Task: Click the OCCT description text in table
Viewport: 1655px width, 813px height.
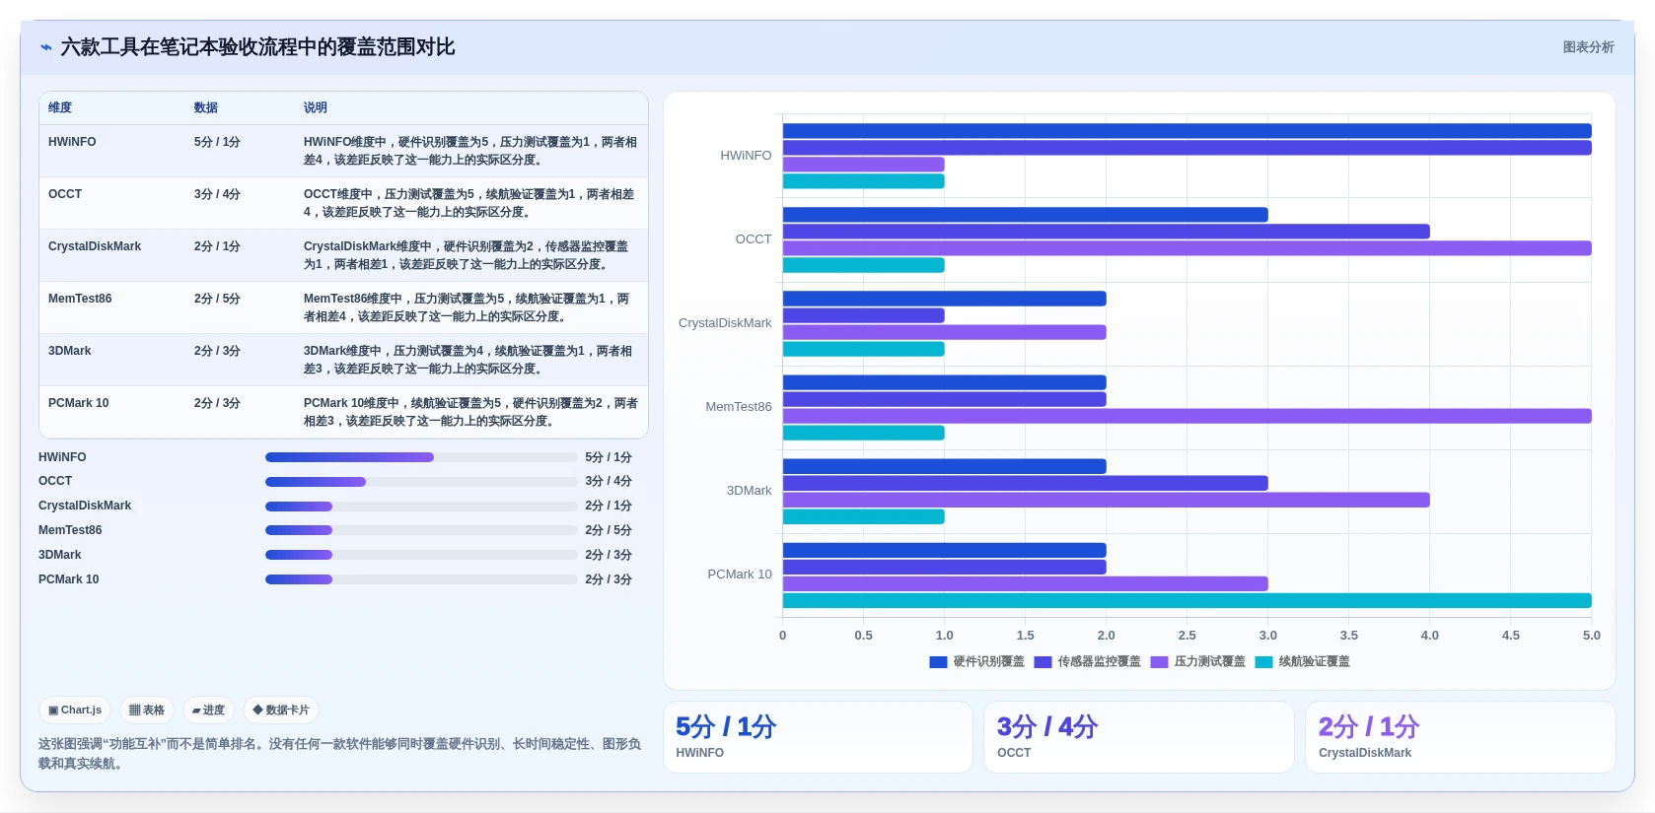Action: tap(469, 203)
